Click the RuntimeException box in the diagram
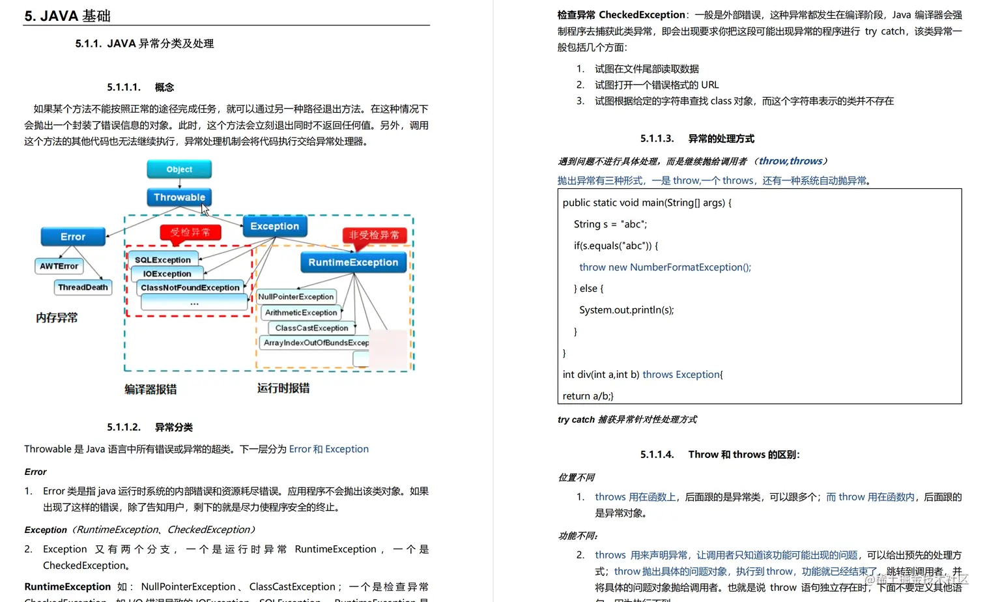 (x=353, y=262)
